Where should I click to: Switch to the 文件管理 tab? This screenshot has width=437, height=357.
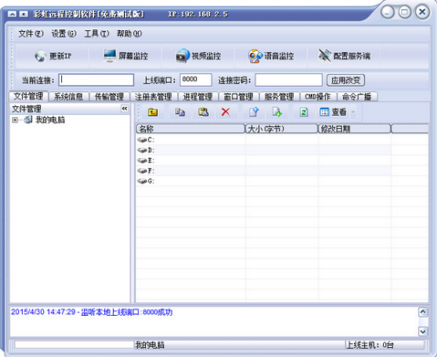[28, 96]
